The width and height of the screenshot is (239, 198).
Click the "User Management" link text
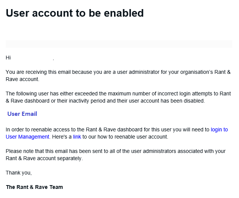pos(28,137)
